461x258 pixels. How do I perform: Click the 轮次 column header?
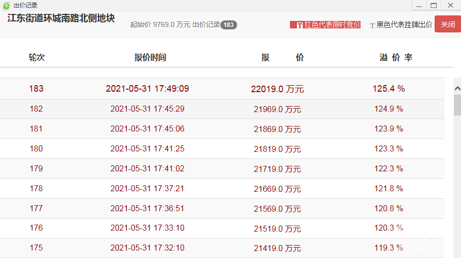37,57
